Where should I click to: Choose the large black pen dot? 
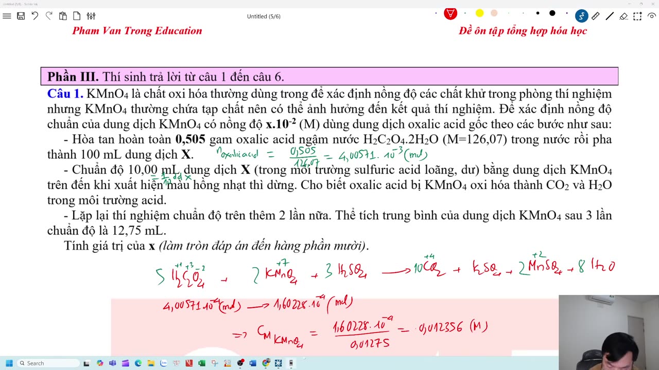coord(552,13)
